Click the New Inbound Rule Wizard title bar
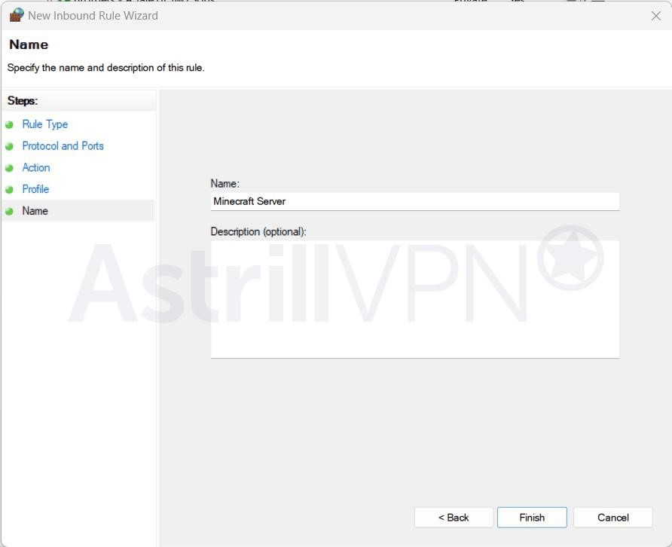 pos(301,15)
